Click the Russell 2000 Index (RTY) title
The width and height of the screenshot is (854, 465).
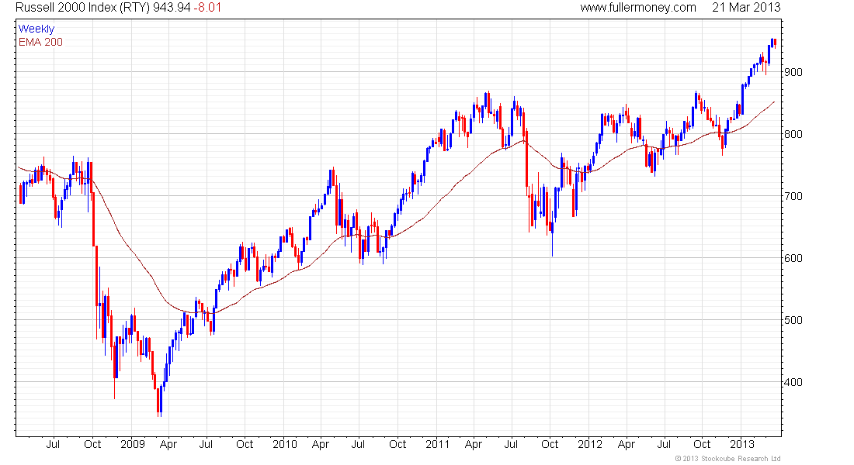82,8
